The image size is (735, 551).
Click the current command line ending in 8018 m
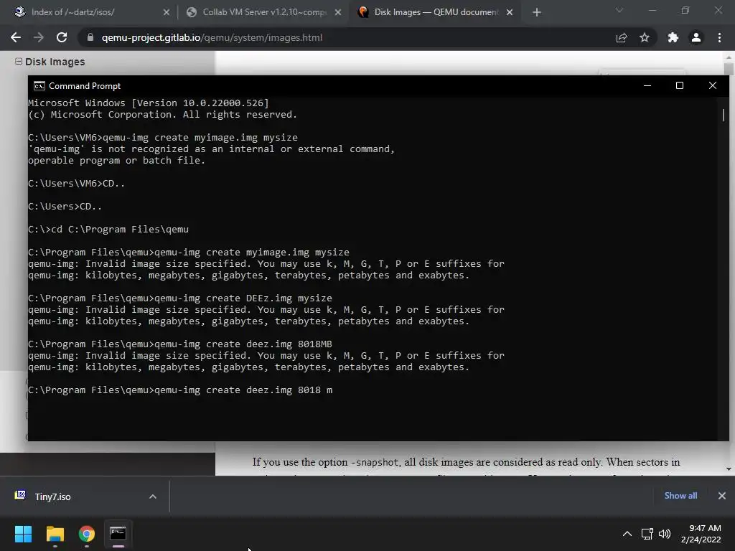click(180, 390)
